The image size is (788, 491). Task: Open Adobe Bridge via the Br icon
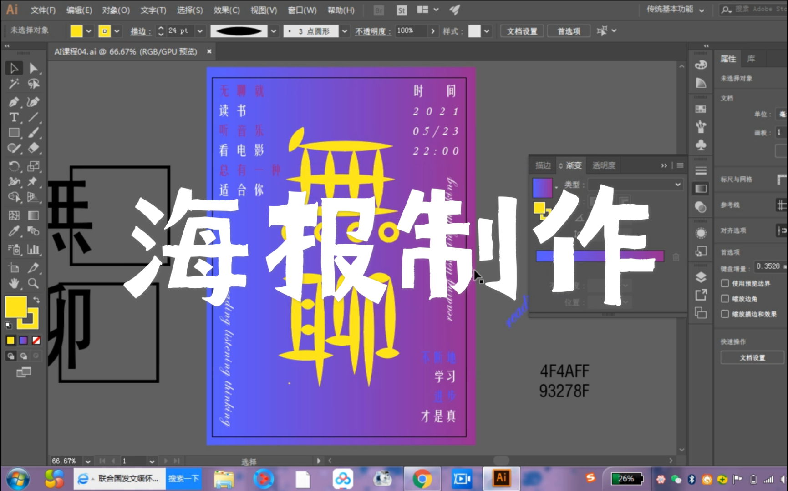(x=378, y=10)
